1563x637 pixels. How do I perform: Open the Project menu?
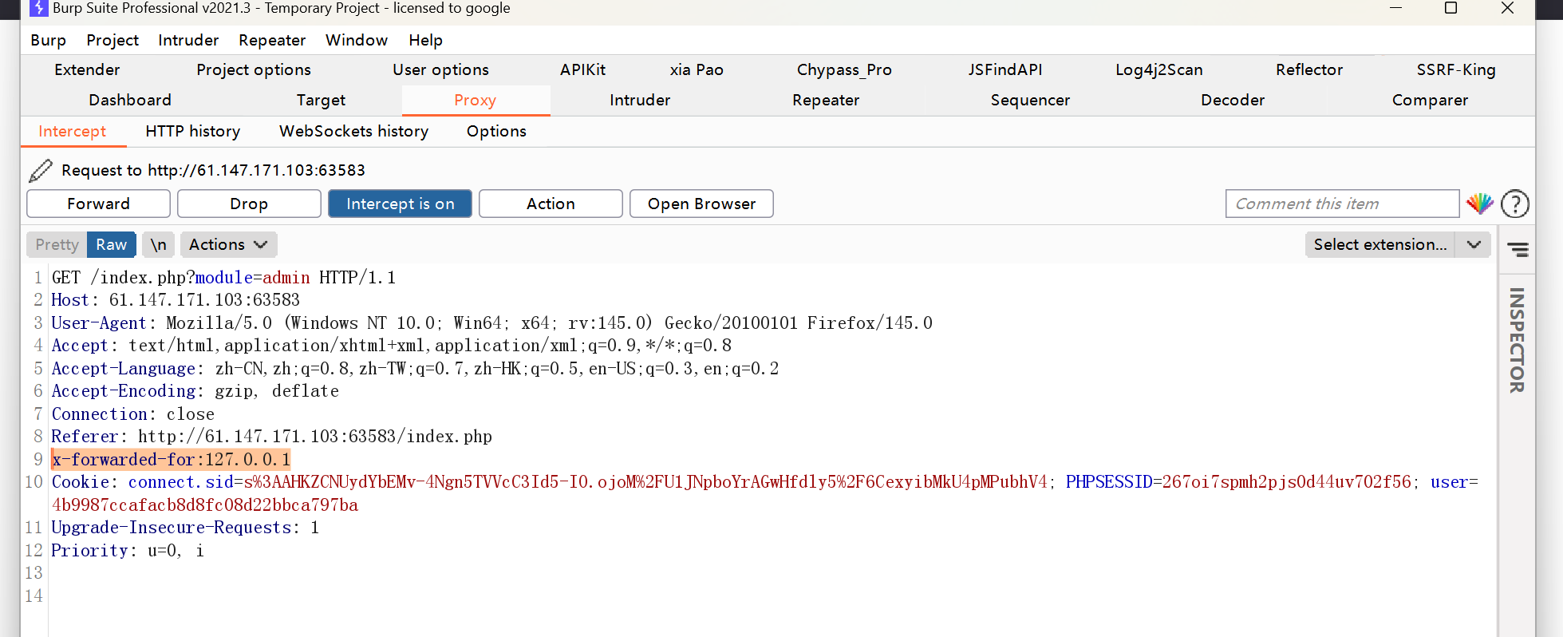tap(112, 40)
